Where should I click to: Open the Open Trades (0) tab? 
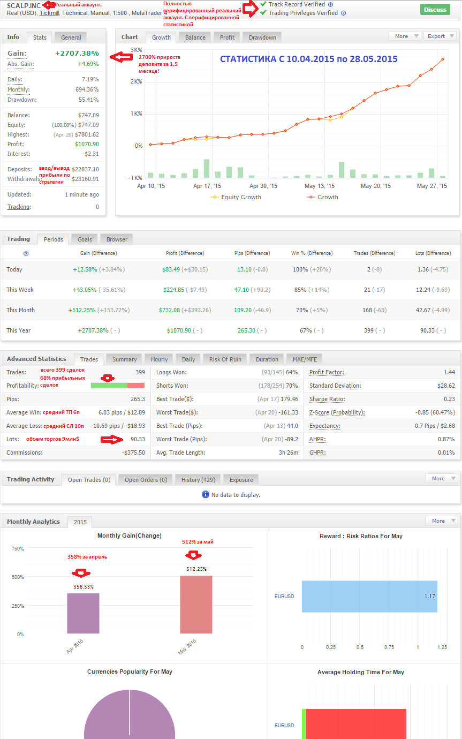[x=89, y=480]
